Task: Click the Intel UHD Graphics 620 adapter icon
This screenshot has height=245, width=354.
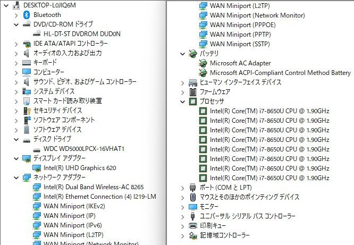Action: pos(37,168)
